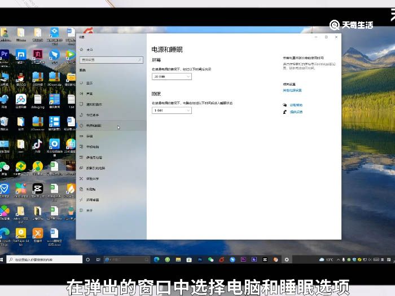Open 专注助手 in the sidebar
The image size is (395, 296).
(93, 115)
